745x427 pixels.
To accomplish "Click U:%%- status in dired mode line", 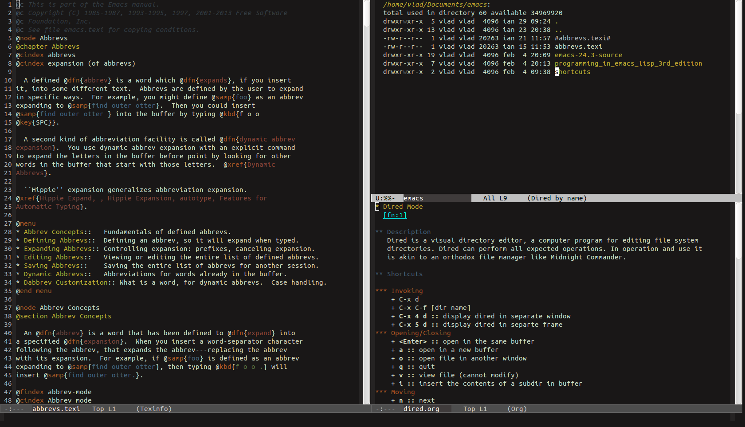I will [385, 198].
